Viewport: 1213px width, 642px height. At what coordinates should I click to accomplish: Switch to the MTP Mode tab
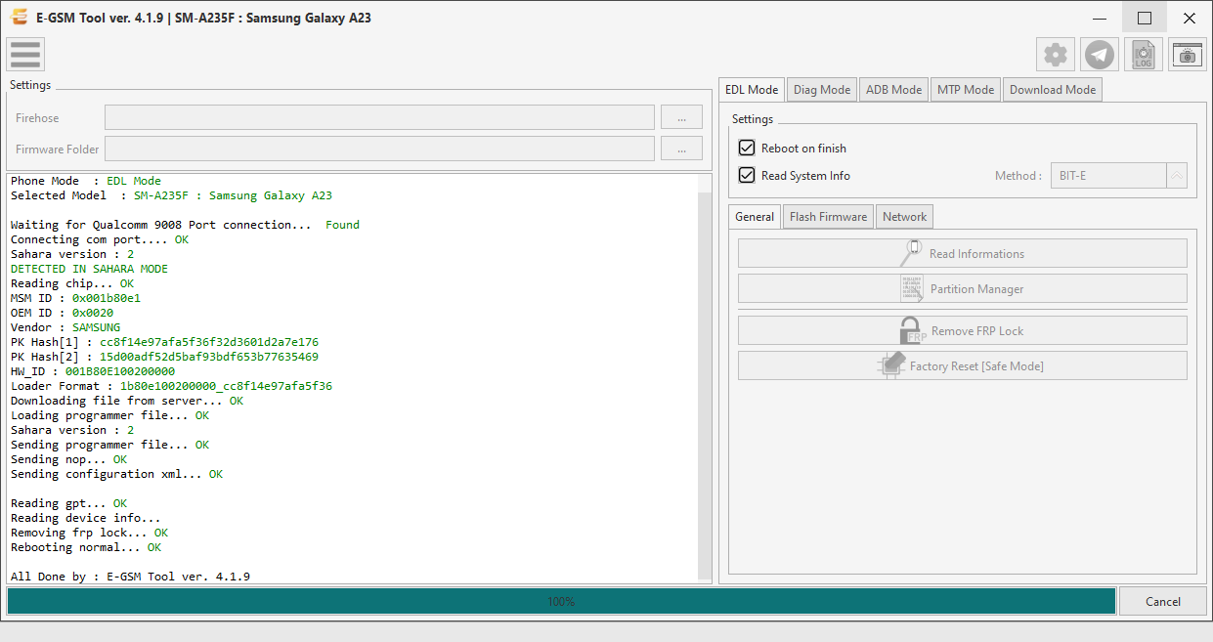pyautogui.click(x=966, y=89)
